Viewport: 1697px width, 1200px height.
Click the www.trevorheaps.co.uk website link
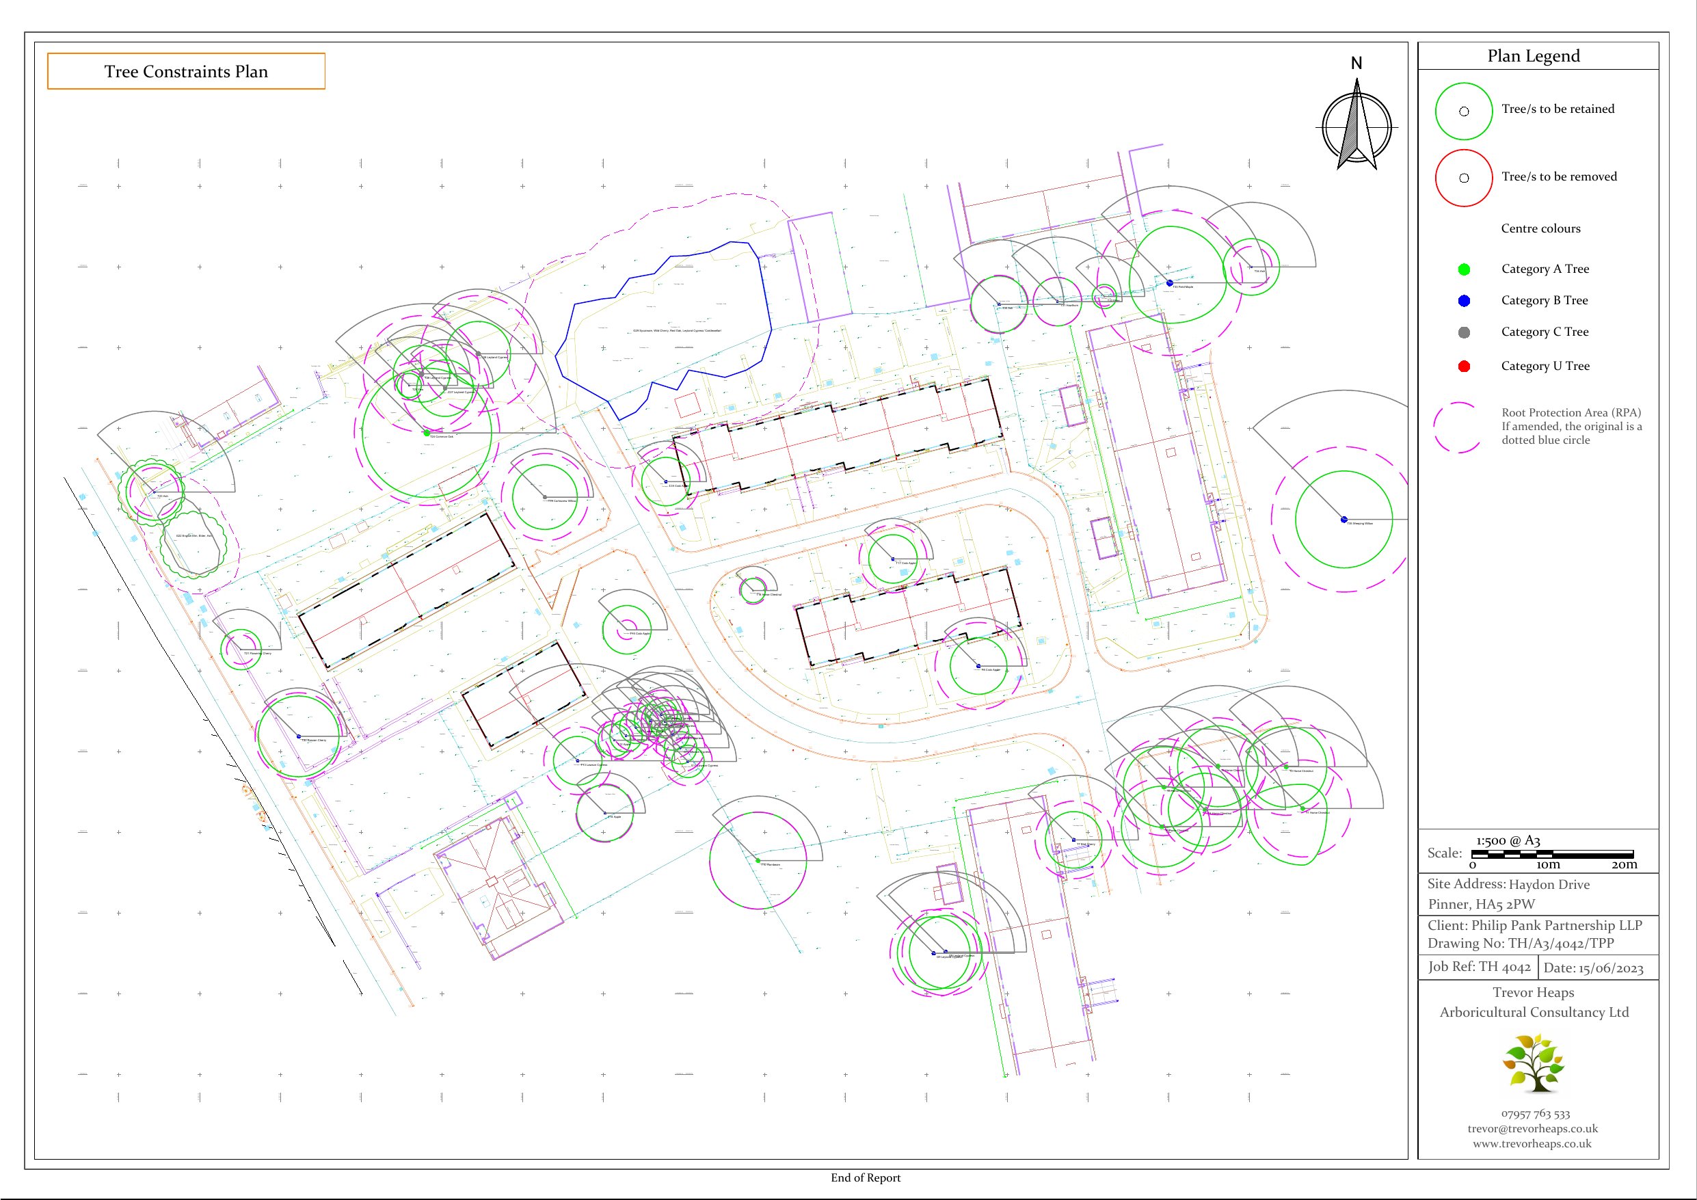pyautogui.click(x=1532, y=1144)
